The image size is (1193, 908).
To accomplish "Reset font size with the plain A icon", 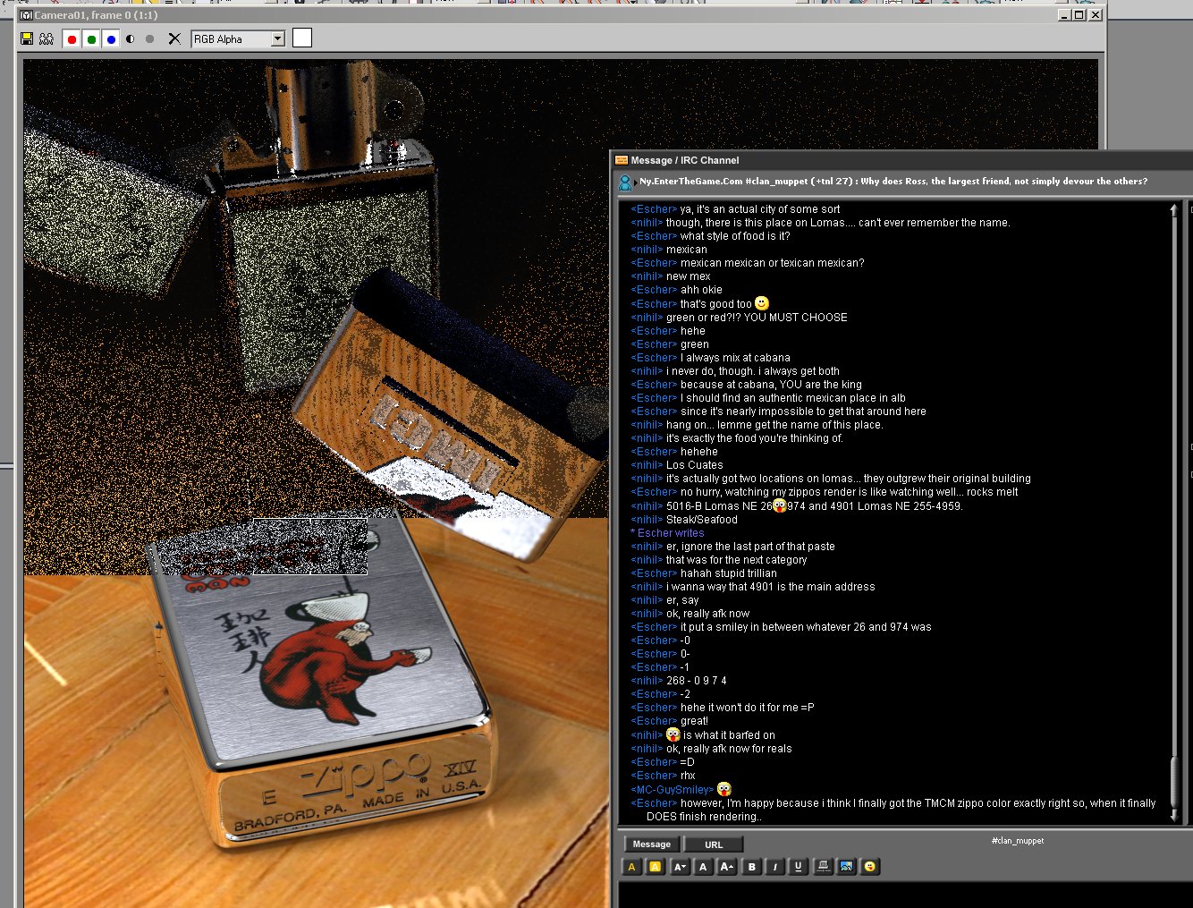I will (x=703, y=867).
